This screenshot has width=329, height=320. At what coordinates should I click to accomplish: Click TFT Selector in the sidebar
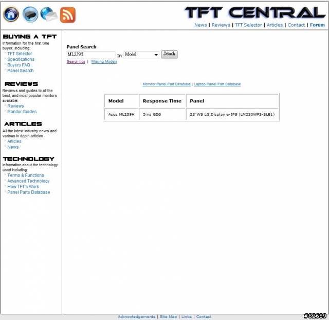pos(20,54)
